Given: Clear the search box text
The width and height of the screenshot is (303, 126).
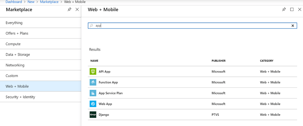Looking at the screenshot, I should pyautogui.click(x=293, y=25).
